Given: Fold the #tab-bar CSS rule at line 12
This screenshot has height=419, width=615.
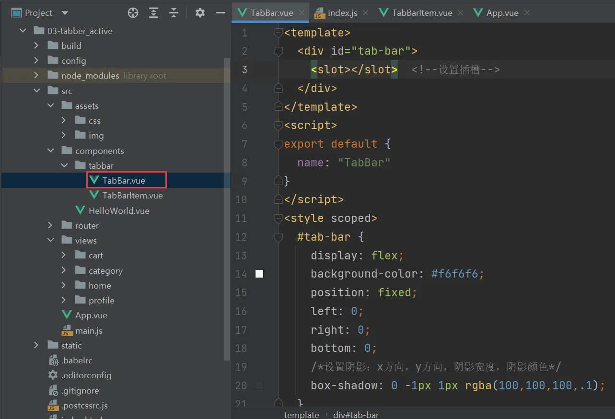Looking at the screenshot, I should 278,237.
